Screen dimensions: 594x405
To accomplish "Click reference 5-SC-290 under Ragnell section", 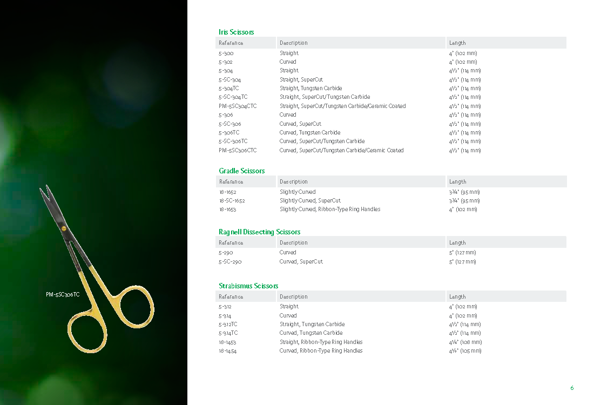I will [230, 262].
